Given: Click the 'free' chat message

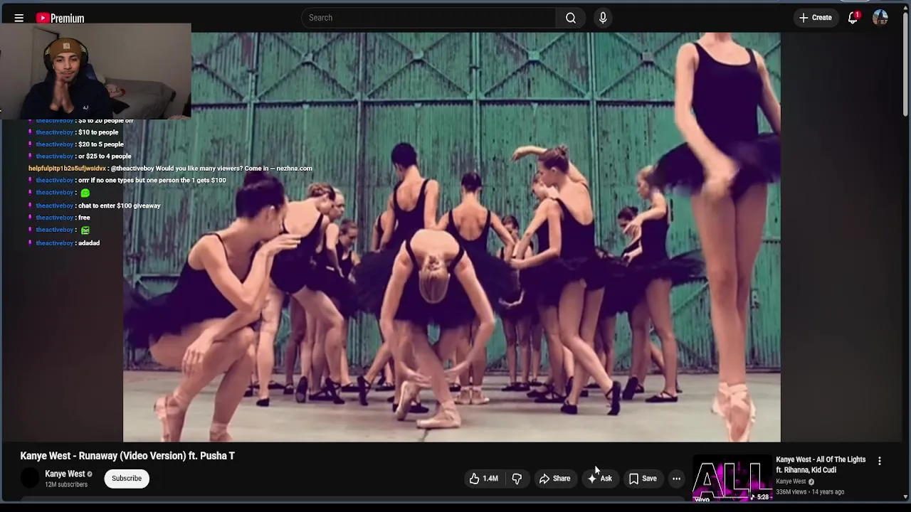Looking at the screenshot, I should [84, 218].
